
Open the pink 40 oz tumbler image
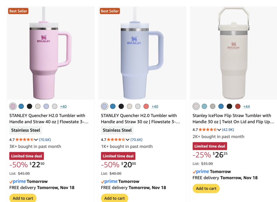coord(51,54)
